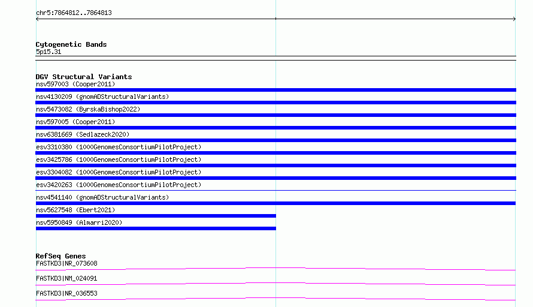This screenshot has height=307, width=533.
Task: Click the Cytogenetic Bands track title
Action: [71, 44]
